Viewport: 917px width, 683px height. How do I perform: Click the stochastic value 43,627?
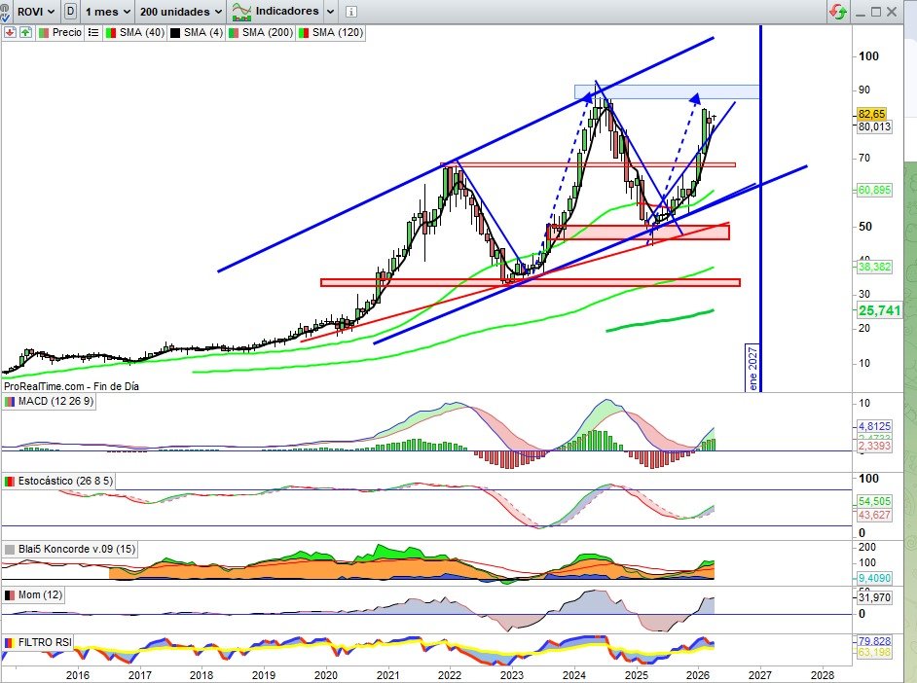[874, 515]
